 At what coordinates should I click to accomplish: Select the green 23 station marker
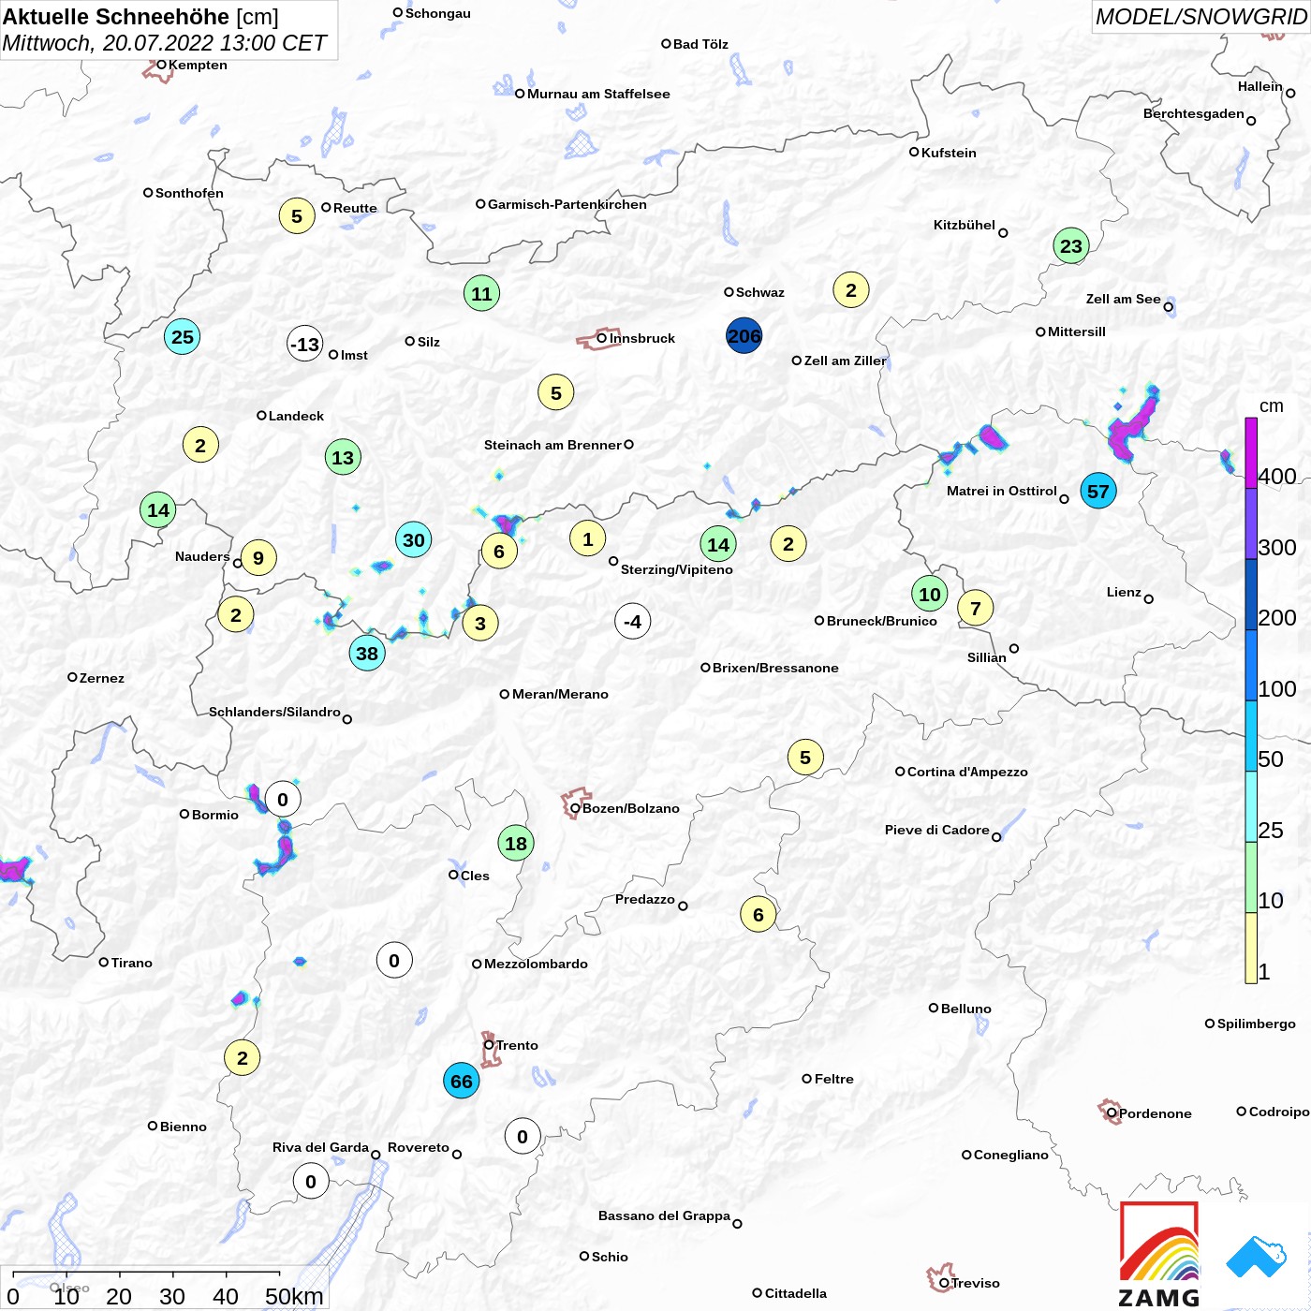(1071, 246)
